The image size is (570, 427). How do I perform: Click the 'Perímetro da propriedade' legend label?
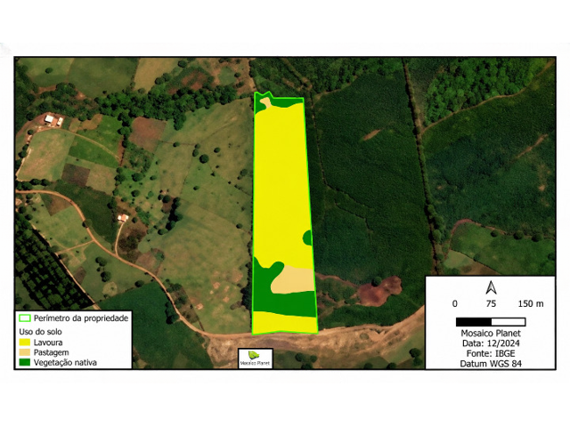coord(81,318)
